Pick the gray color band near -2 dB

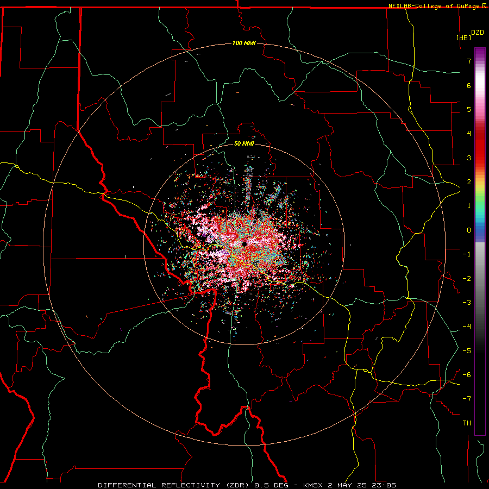[480, 278]
